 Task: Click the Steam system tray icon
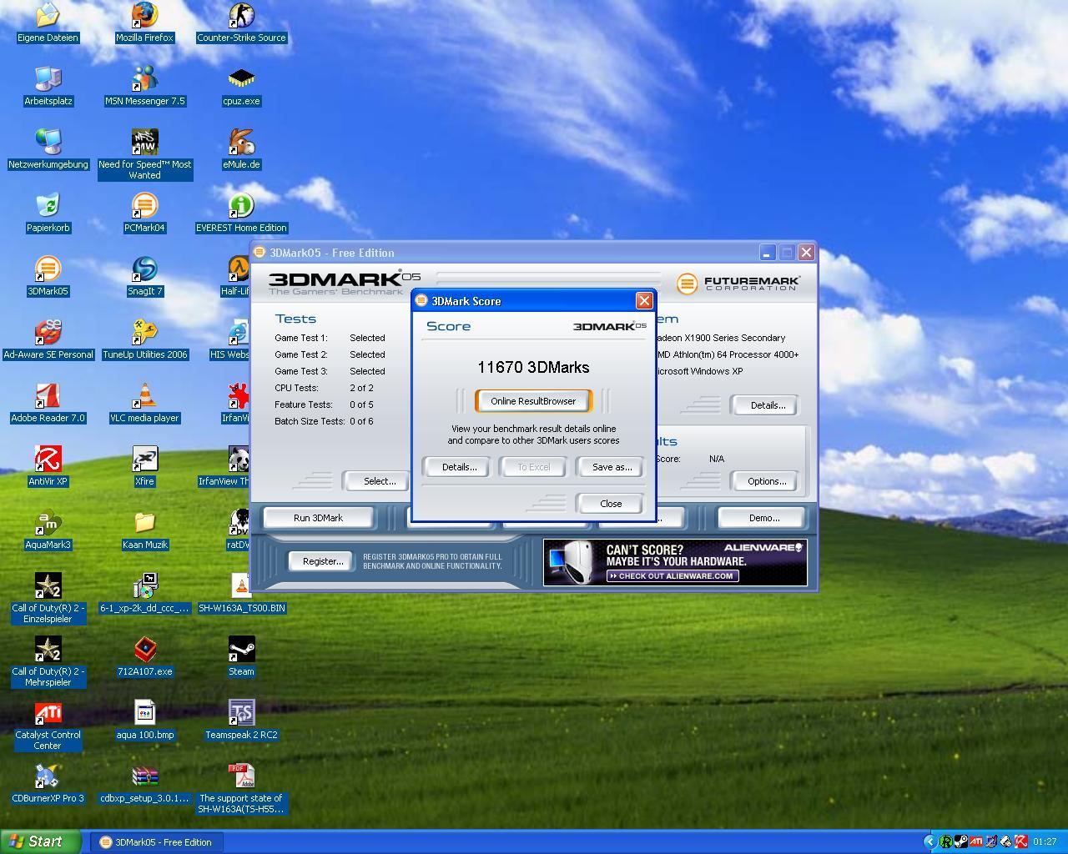[960, 842]
